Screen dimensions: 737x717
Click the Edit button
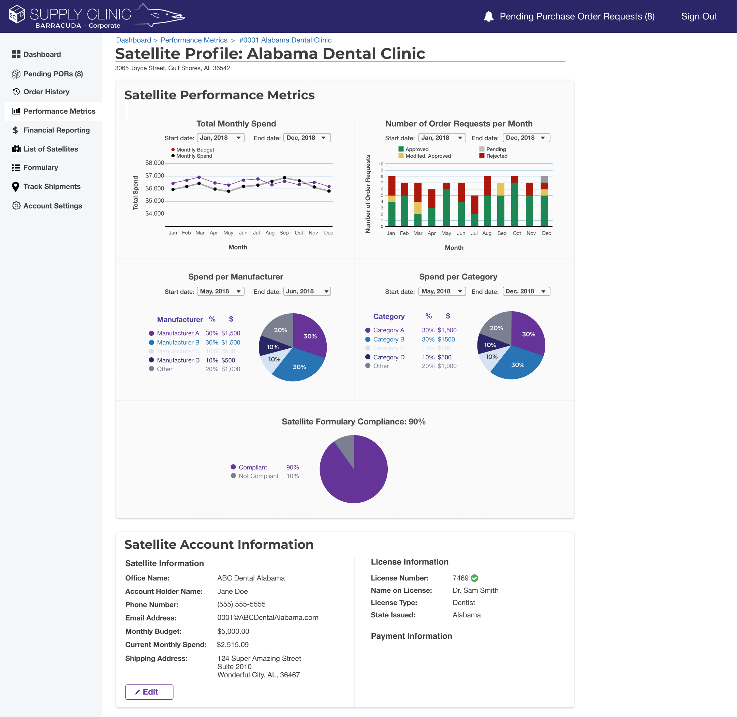coord(149,692)
